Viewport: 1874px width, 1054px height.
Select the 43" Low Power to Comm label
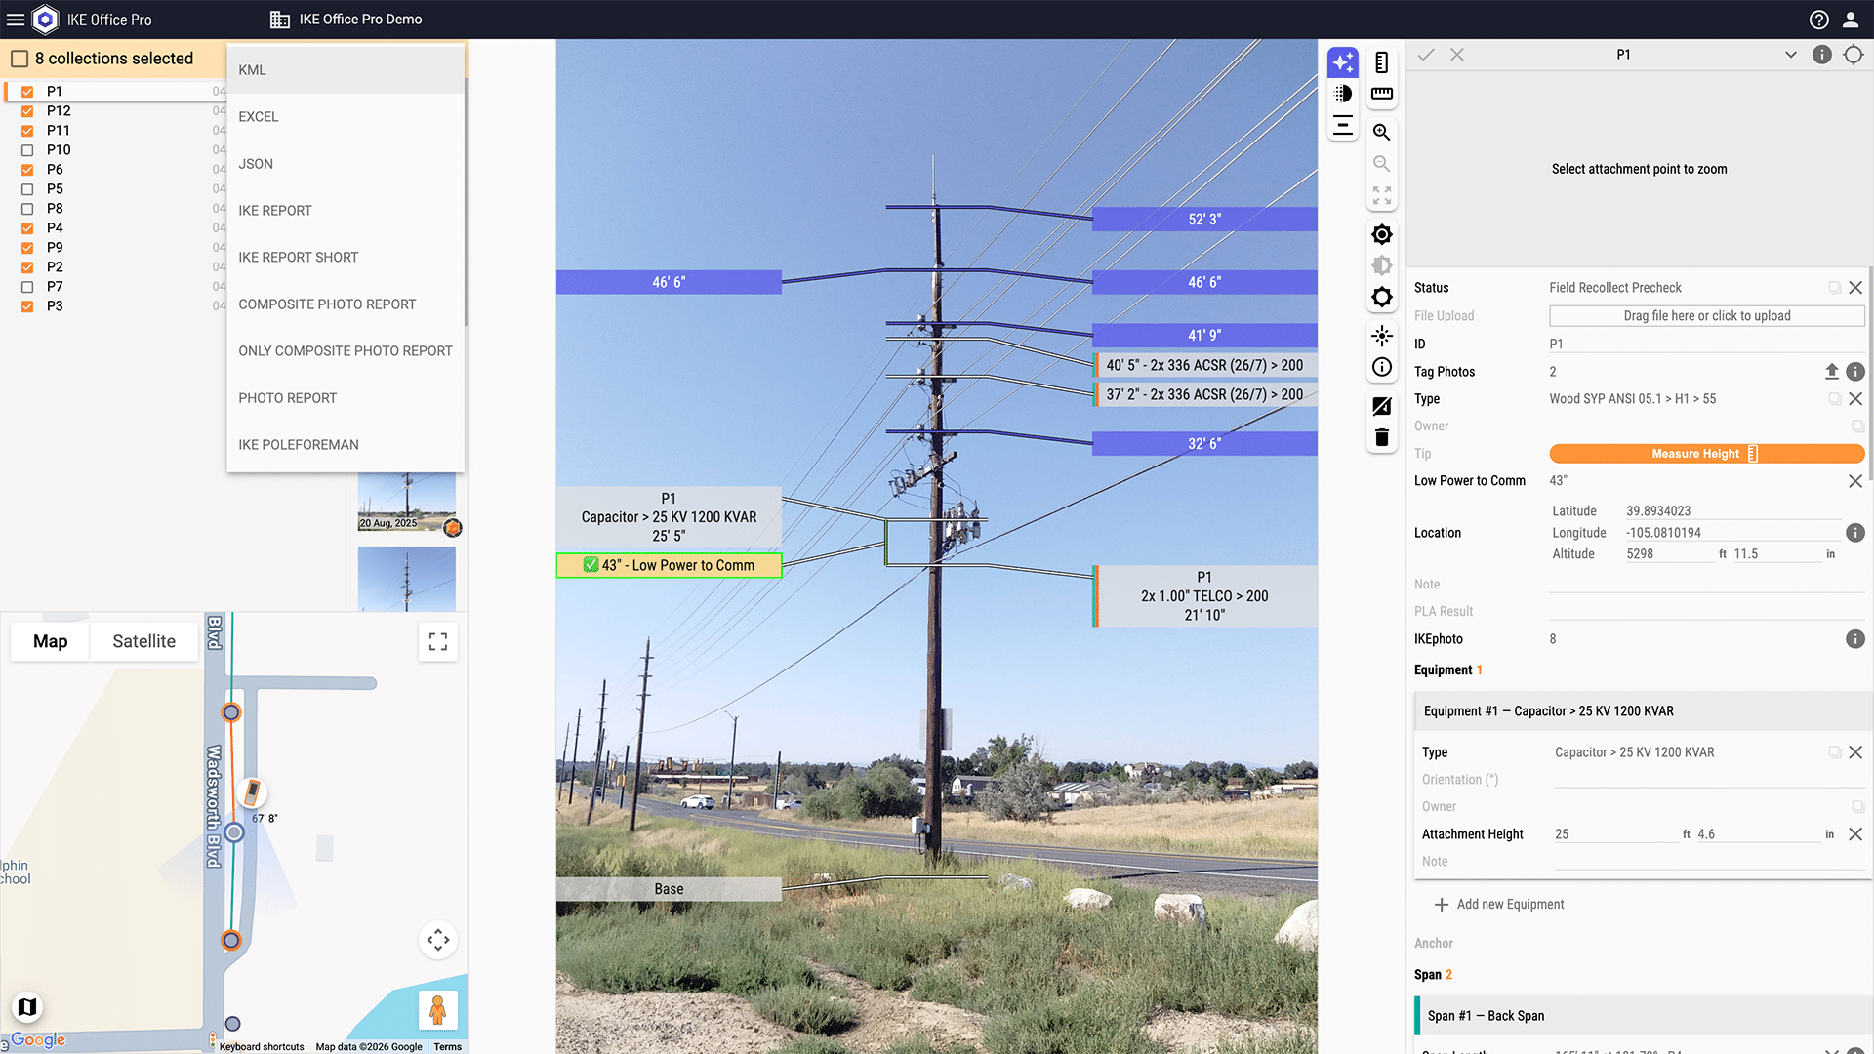coord(669,565)
